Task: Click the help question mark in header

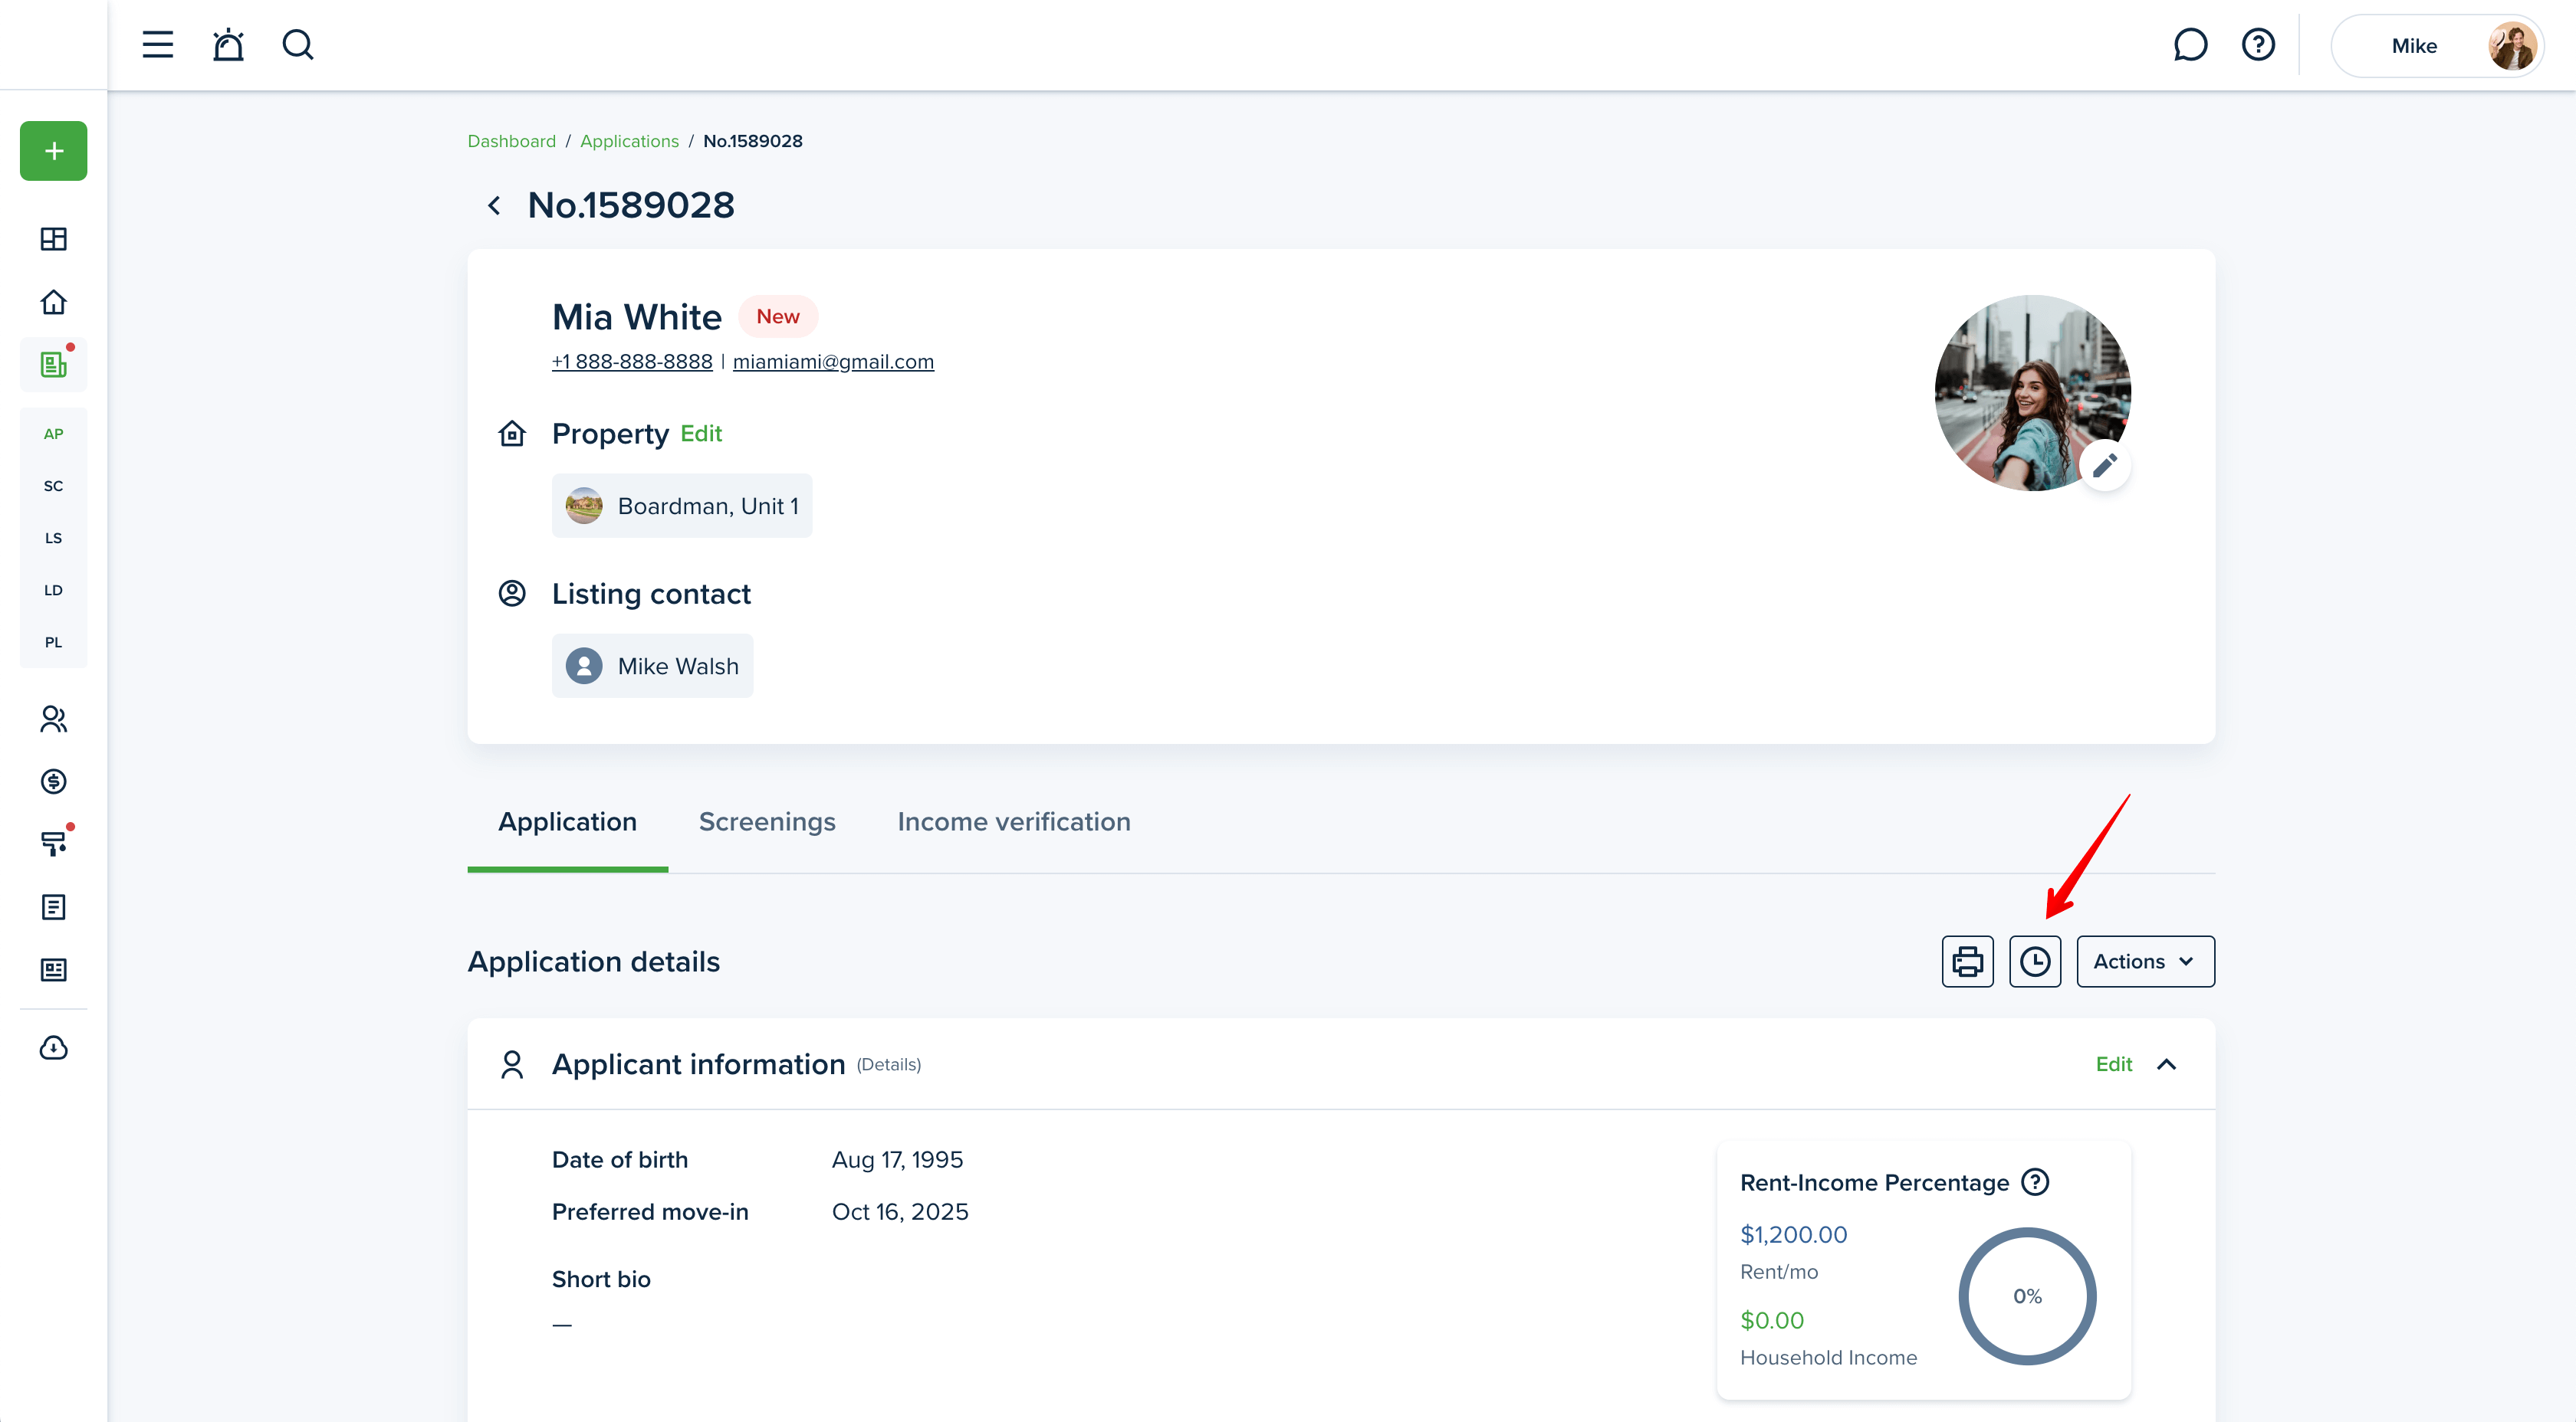Action: 2258,45
